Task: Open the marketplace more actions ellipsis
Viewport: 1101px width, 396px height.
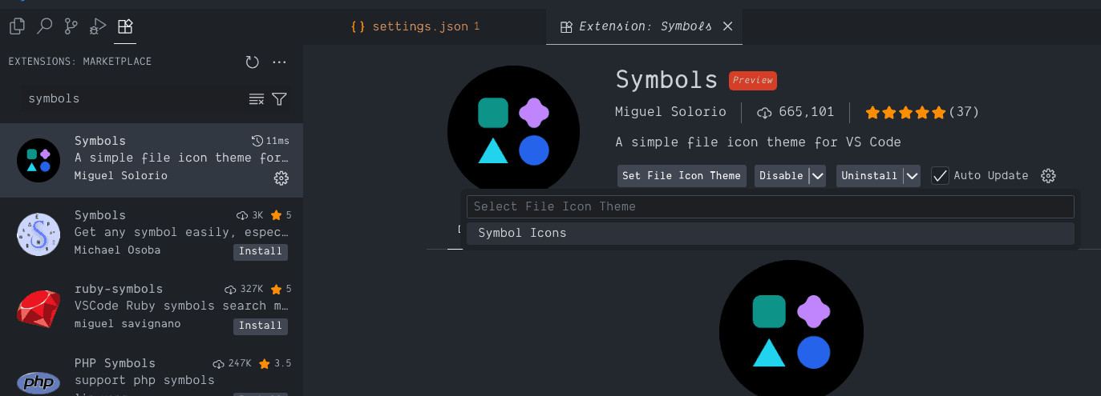Action: click(279, 62)
